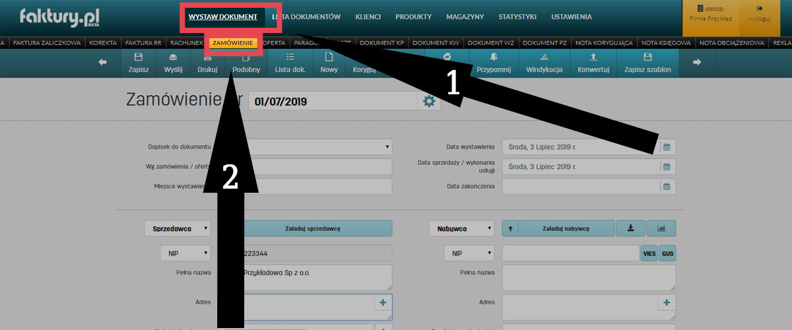Viewport: 792px width, 330px height.
Task: Open the Magazyny menu
Action: point(465,16)
